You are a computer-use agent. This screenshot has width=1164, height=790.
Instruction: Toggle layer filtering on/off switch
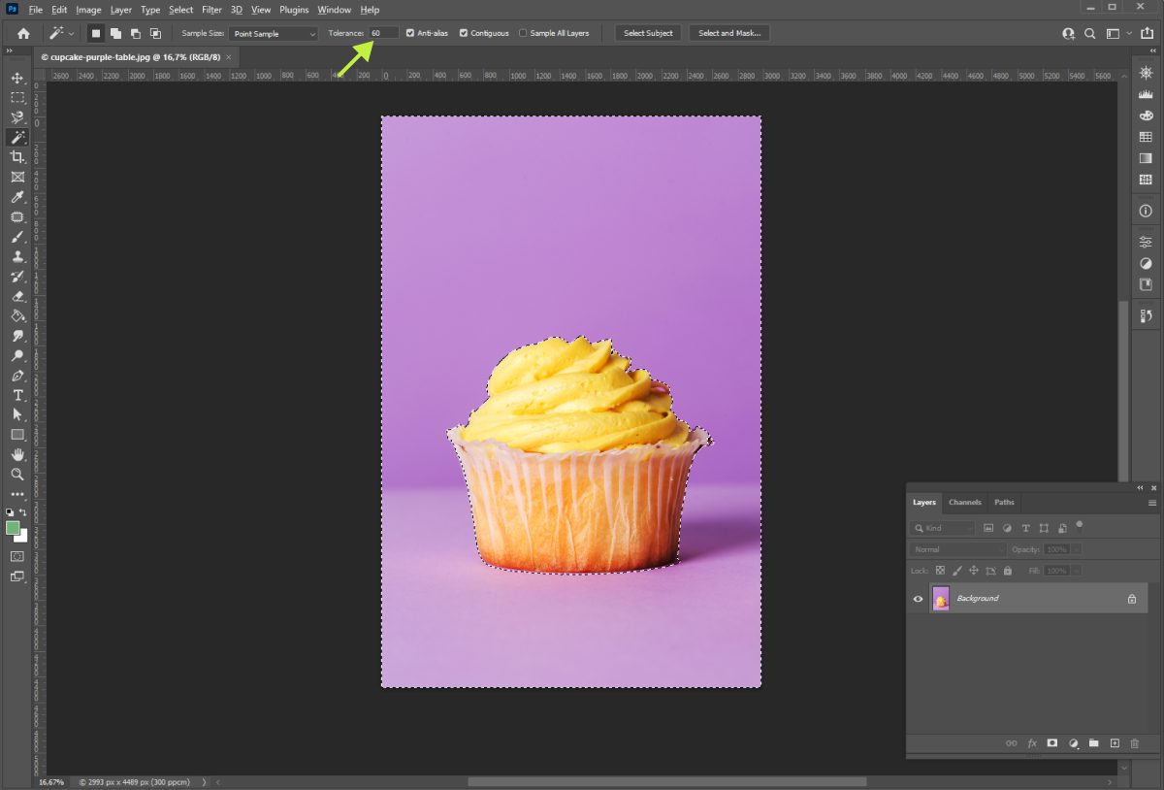(1079, 526)
